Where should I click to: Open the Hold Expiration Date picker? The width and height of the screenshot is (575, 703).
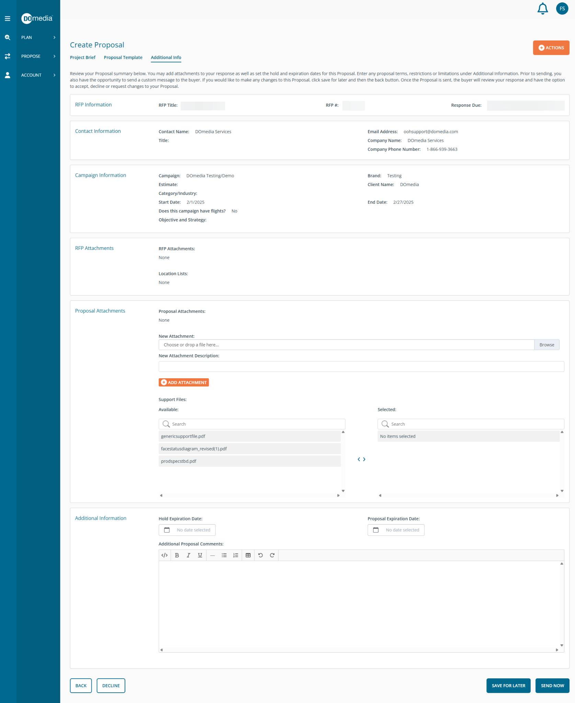[187, 530]
